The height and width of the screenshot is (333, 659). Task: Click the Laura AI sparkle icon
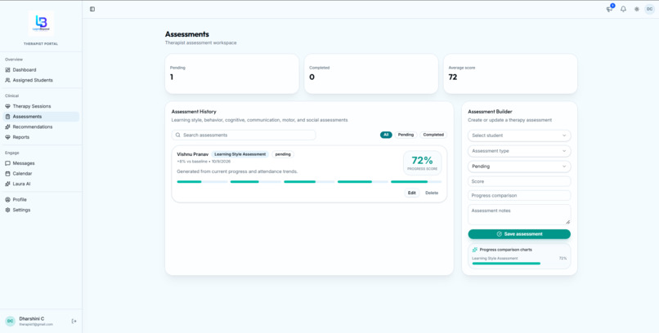coord(7,184)
